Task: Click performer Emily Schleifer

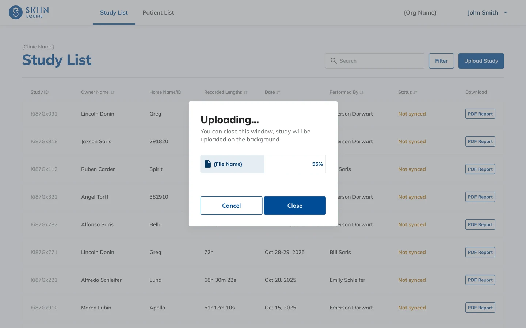Action: click(347, 280)
